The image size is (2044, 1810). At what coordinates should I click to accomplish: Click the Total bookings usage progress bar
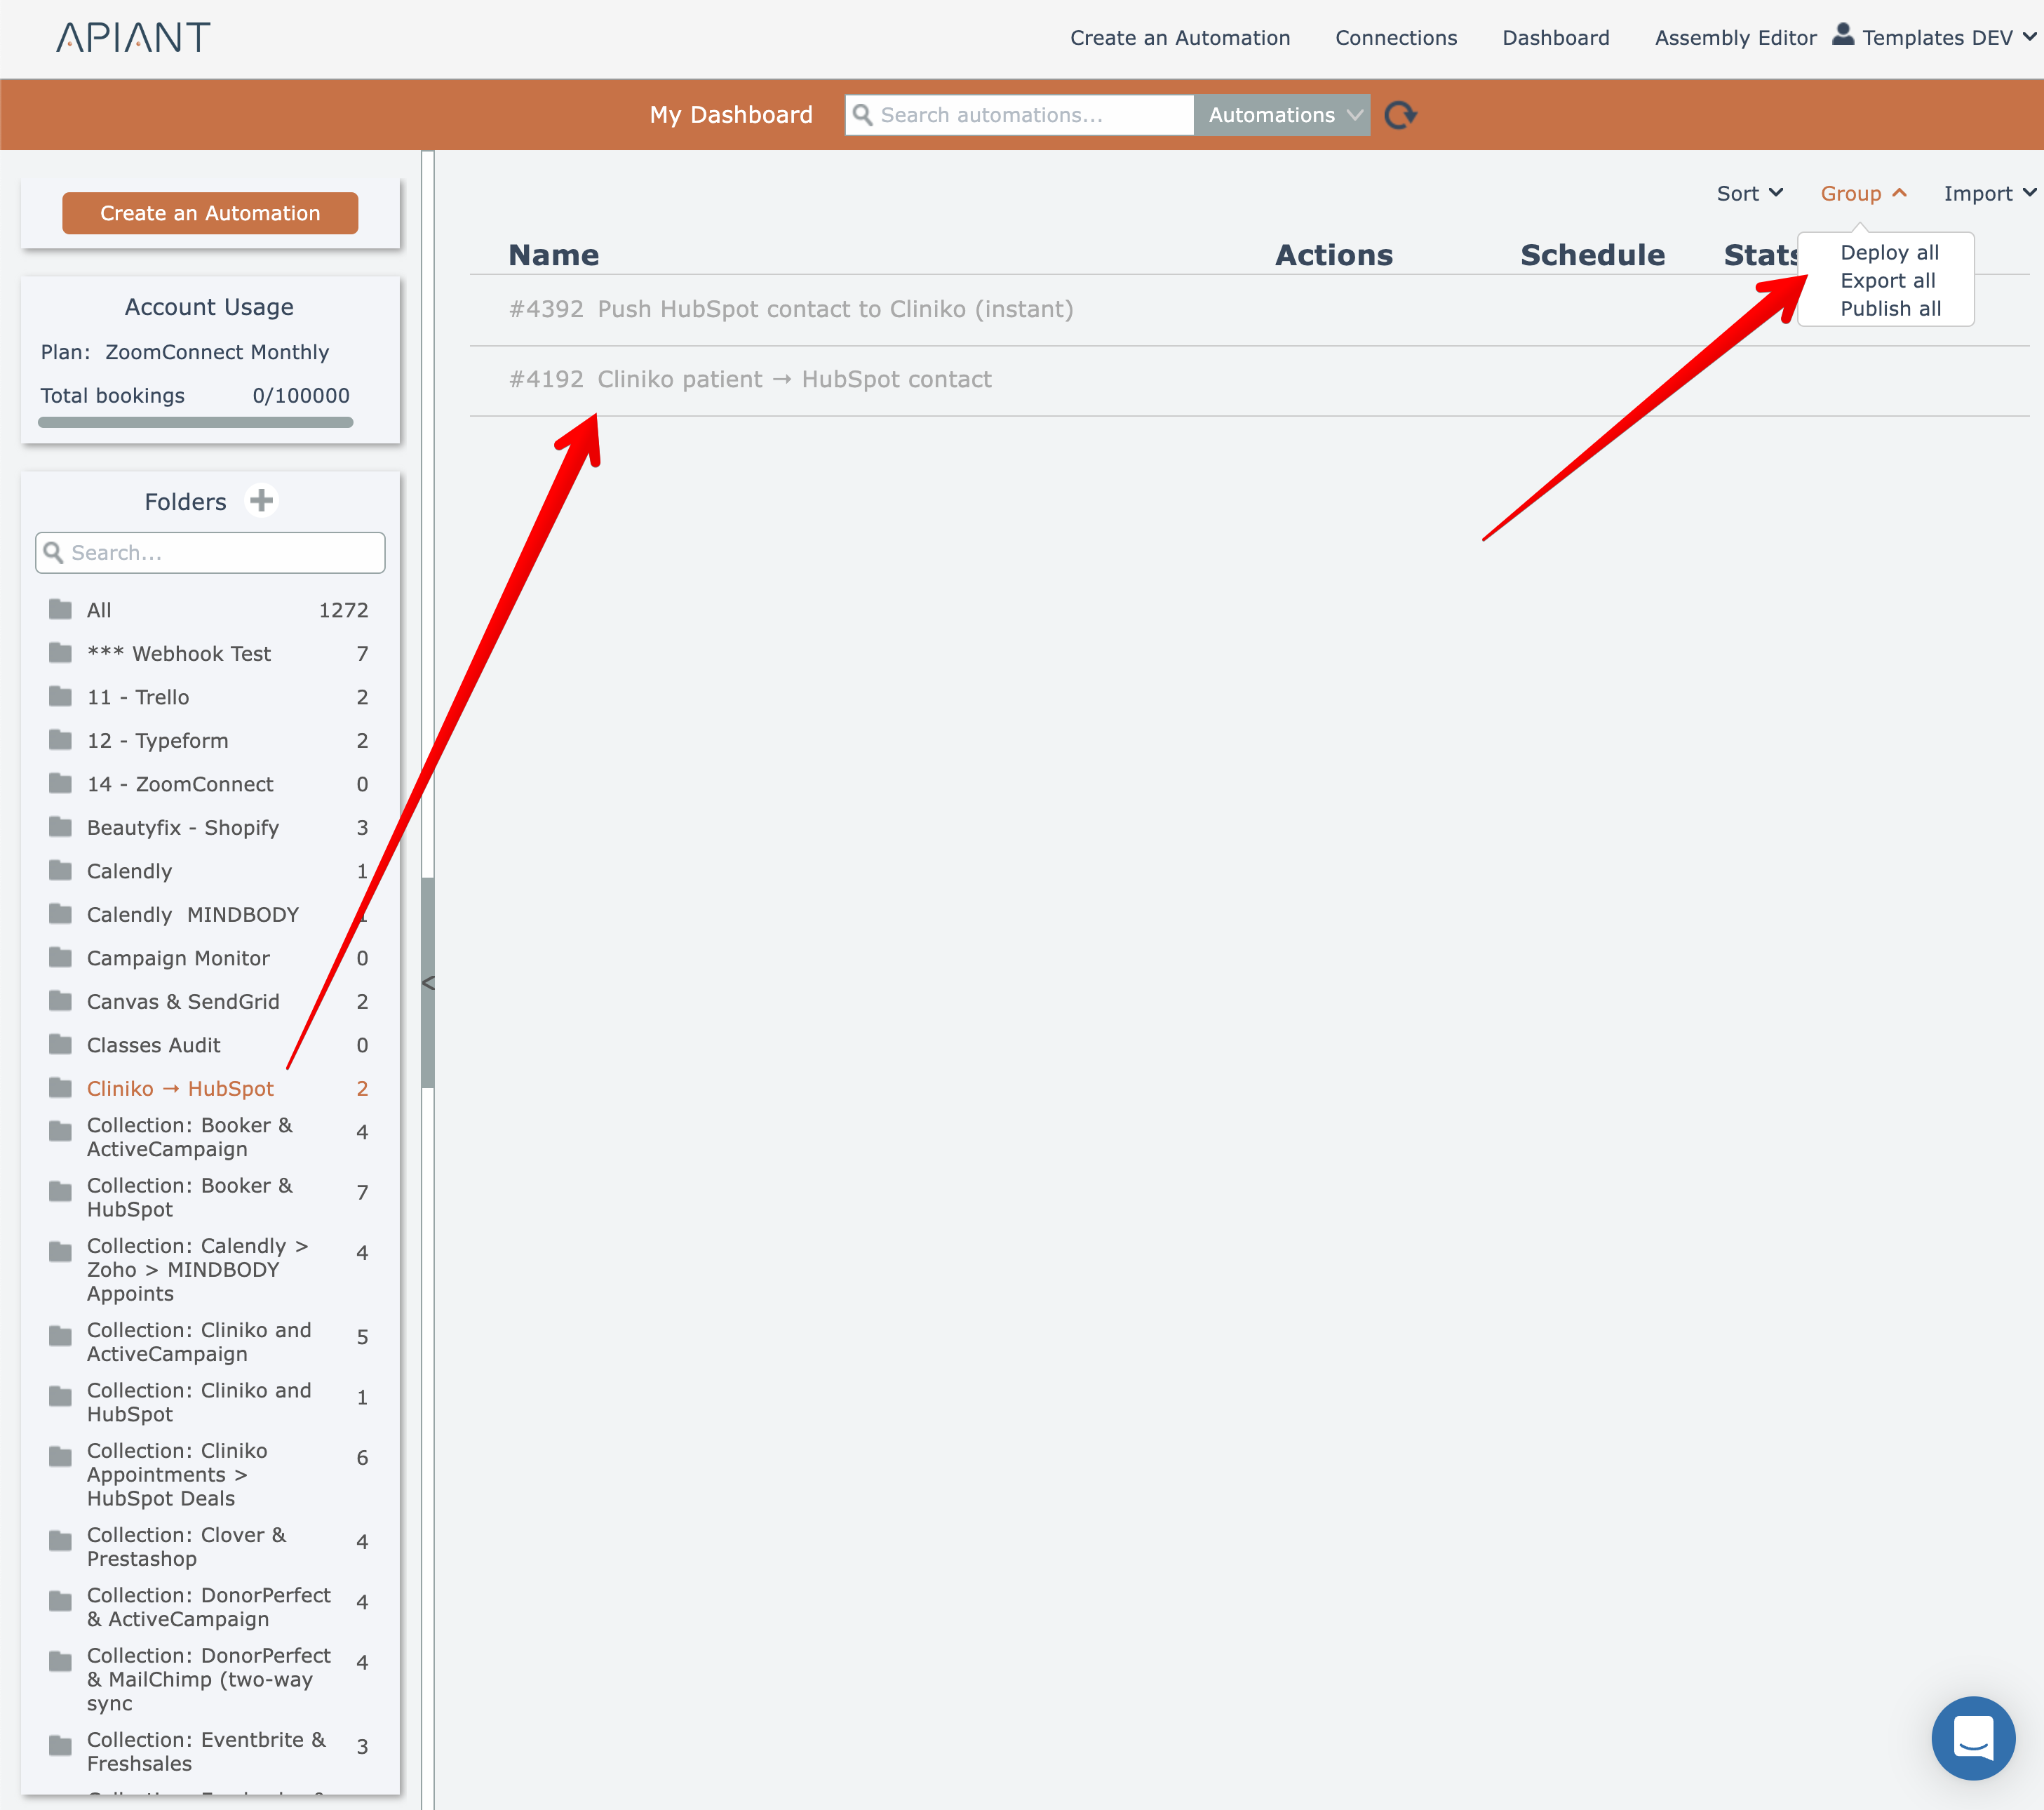(196, 423)
